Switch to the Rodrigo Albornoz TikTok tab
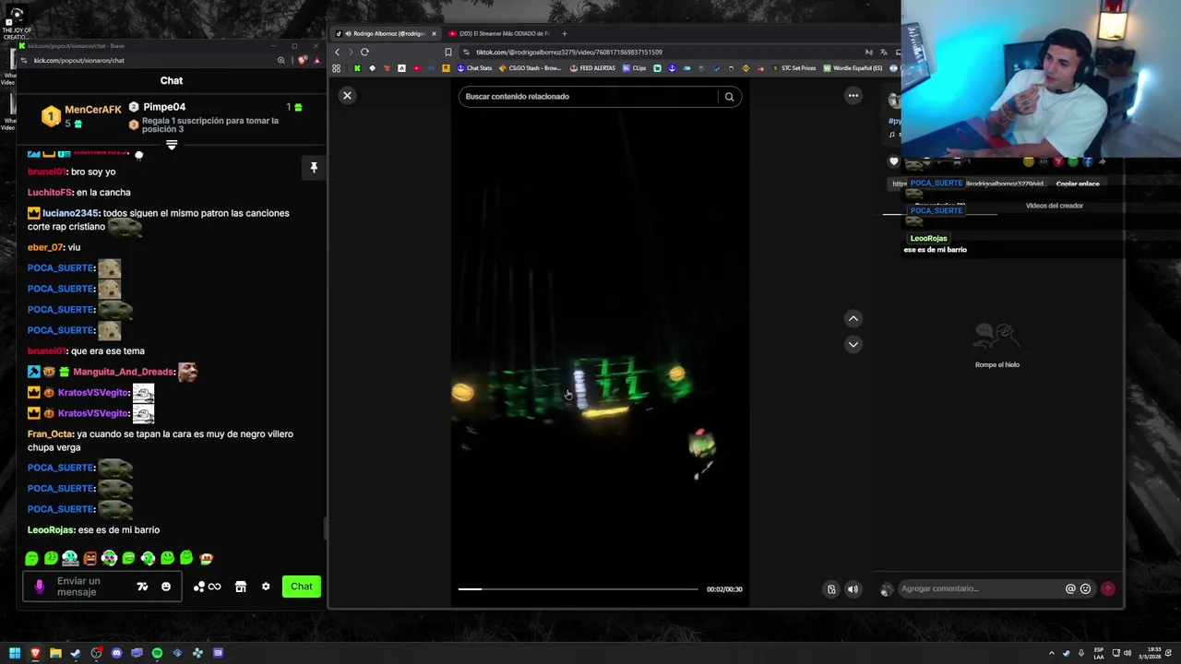 coord(385,34)
